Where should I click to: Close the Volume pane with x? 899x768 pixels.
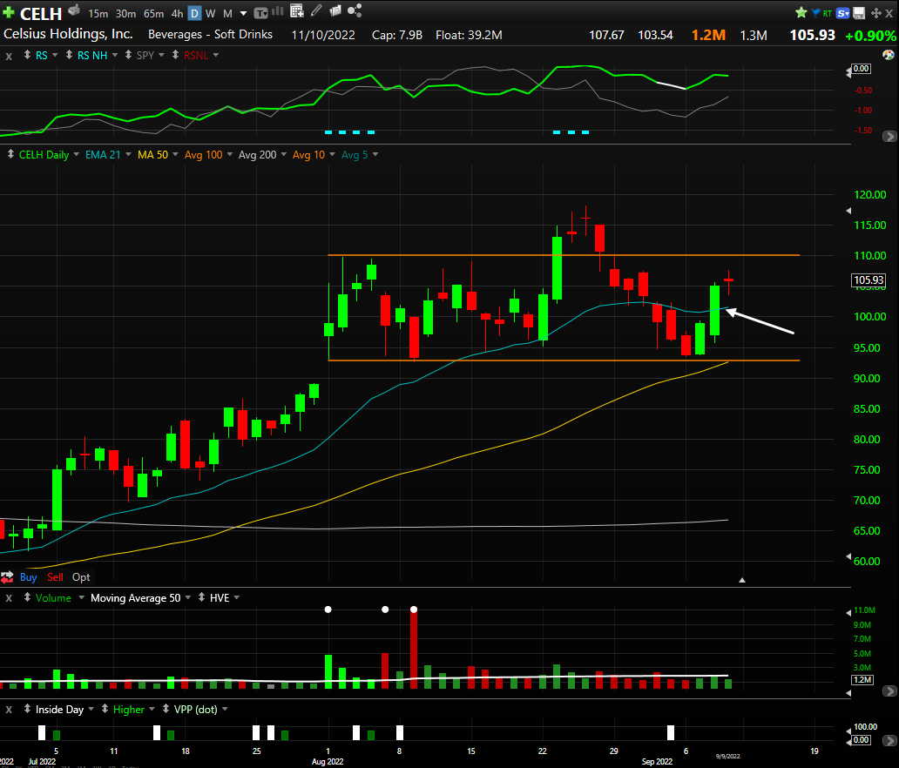coord(9,598)
